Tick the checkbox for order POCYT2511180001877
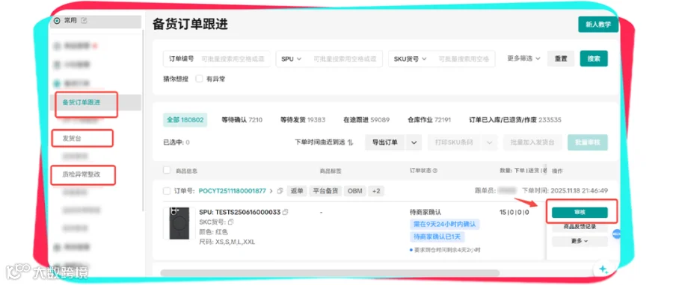 click(167, 191)
